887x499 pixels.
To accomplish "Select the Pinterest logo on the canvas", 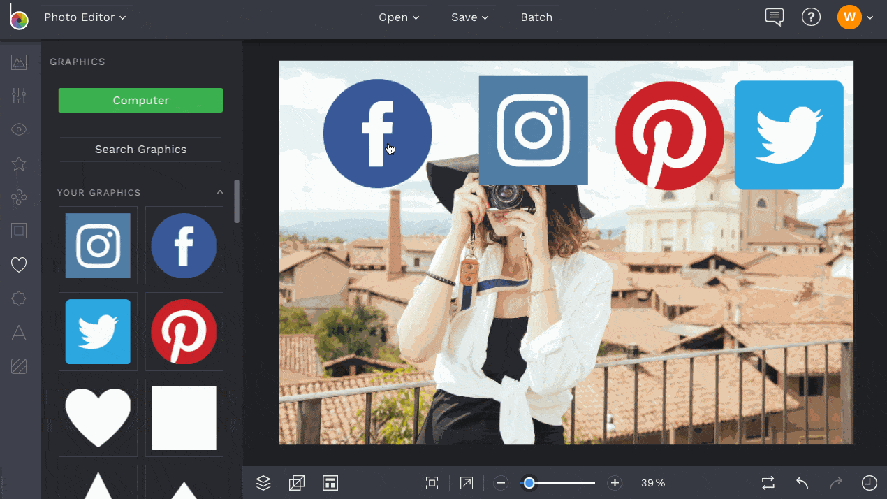I will [669, 136].
